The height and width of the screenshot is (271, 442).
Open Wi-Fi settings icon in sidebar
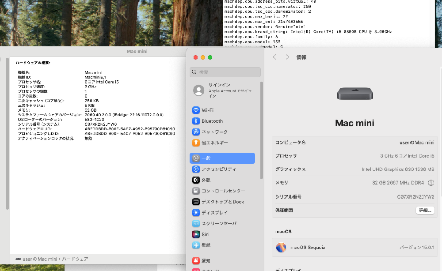(x=196, y=110)
